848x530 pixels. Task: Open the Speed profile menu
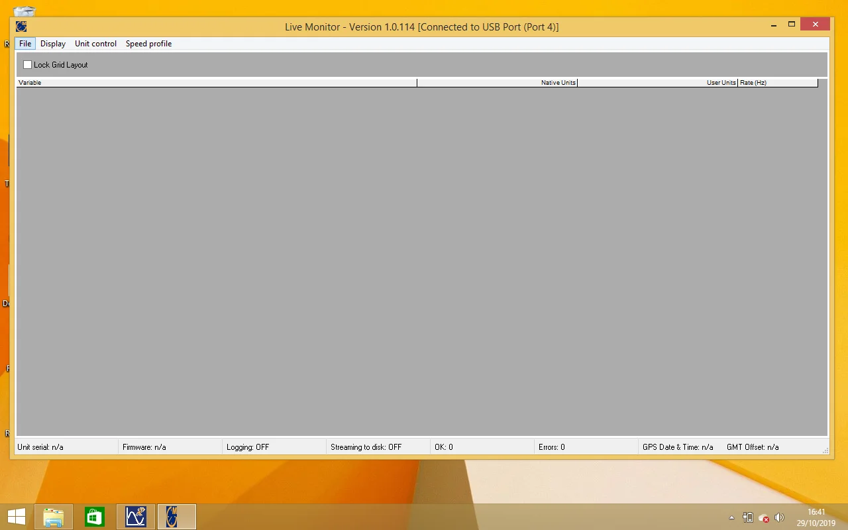(x=148, y=44)
